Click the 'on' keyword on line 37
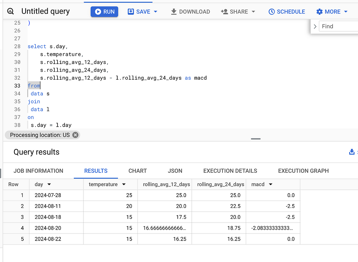The height and width of the screenshot is (262, 358). point(31,117)
